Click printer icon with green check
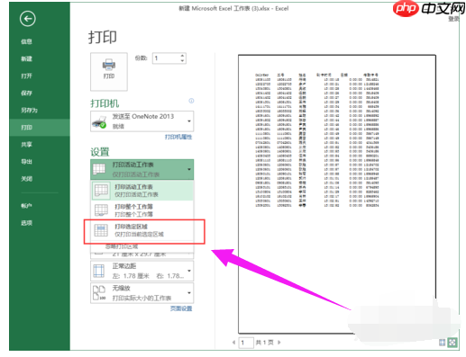 (x=99, y=121)
